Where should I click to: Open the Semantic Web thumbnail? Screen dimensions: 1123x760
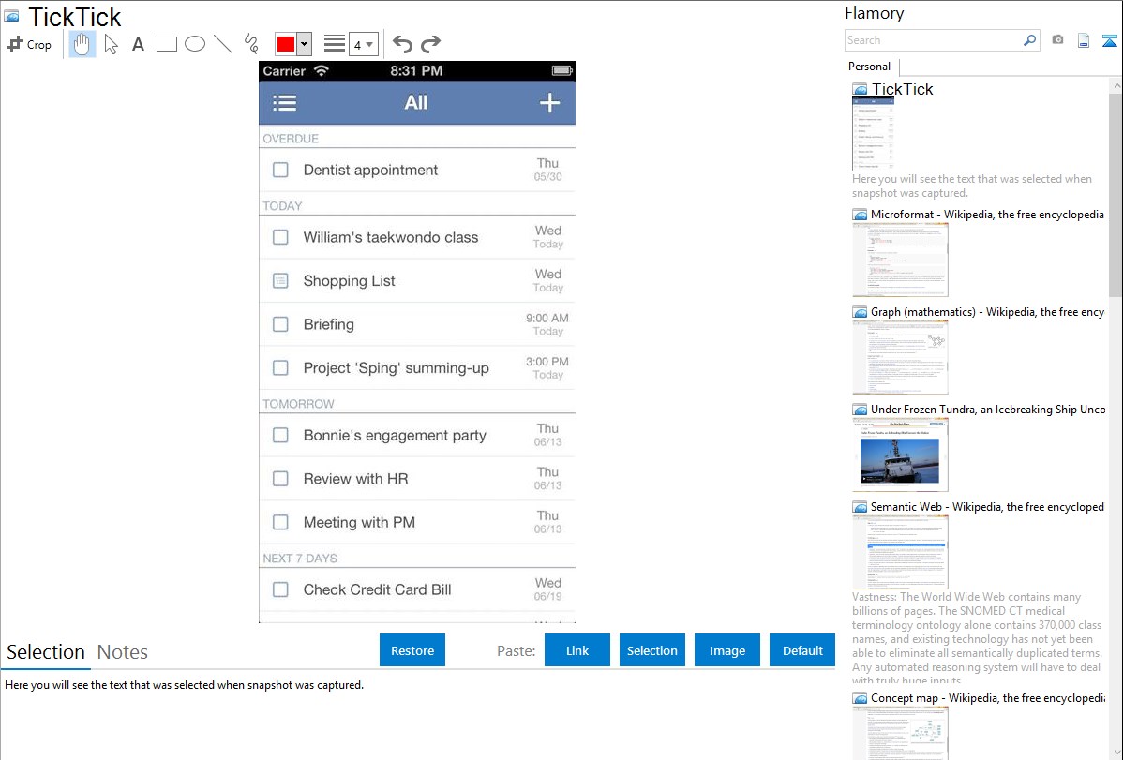(900, 552)
